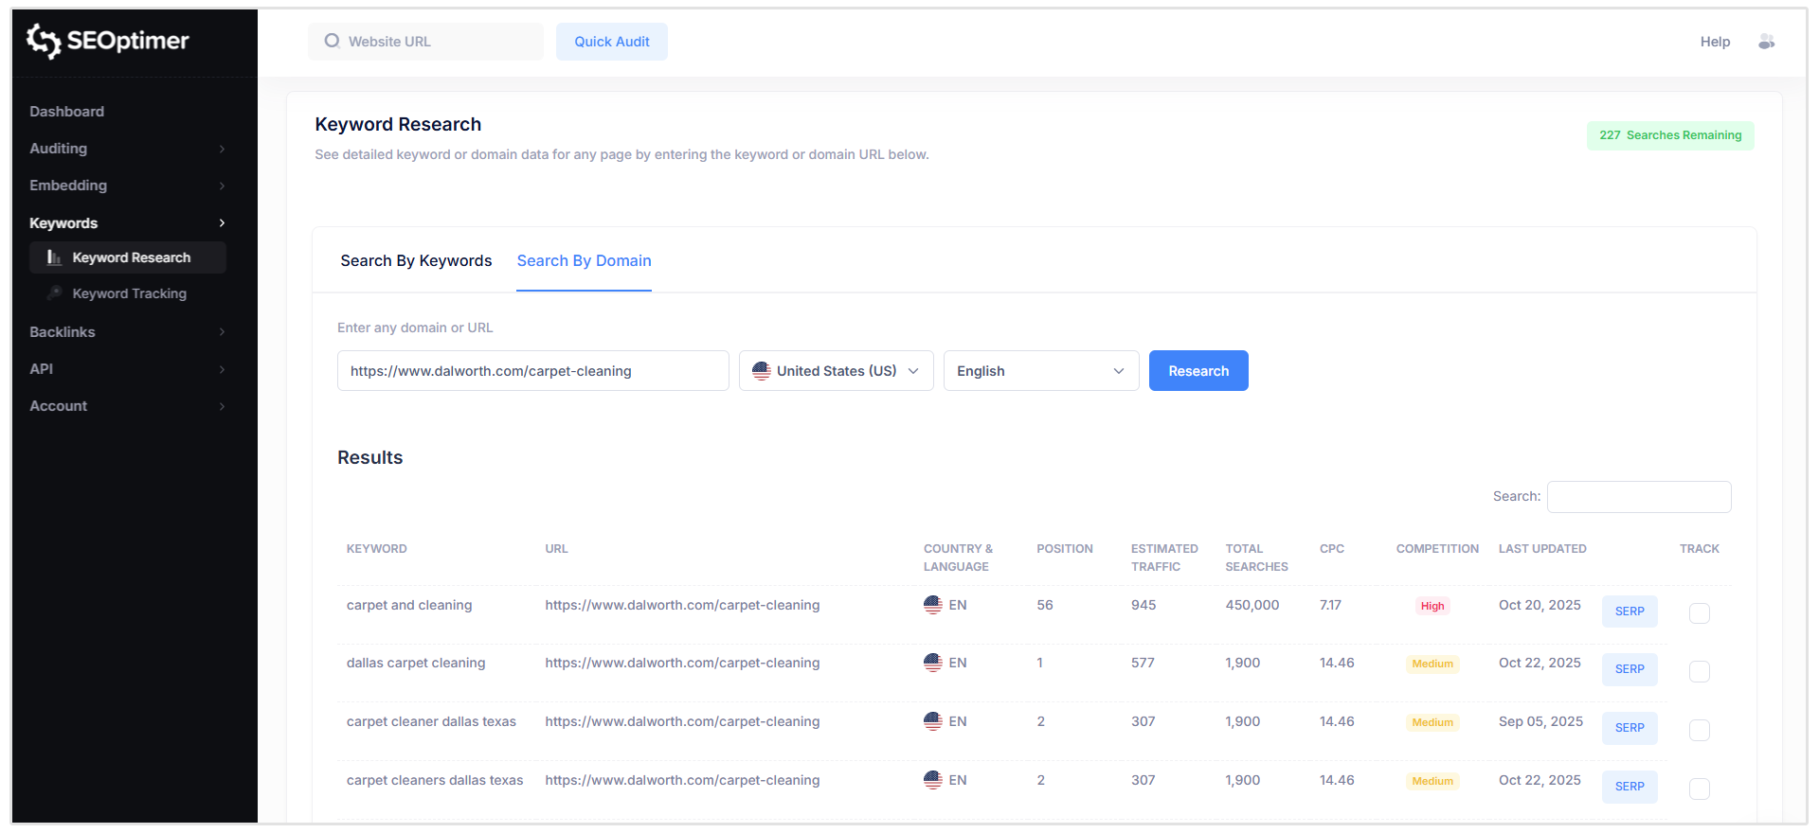
Task: Click the Keyword Research bar chart icon
Action: tap(54, 257)
